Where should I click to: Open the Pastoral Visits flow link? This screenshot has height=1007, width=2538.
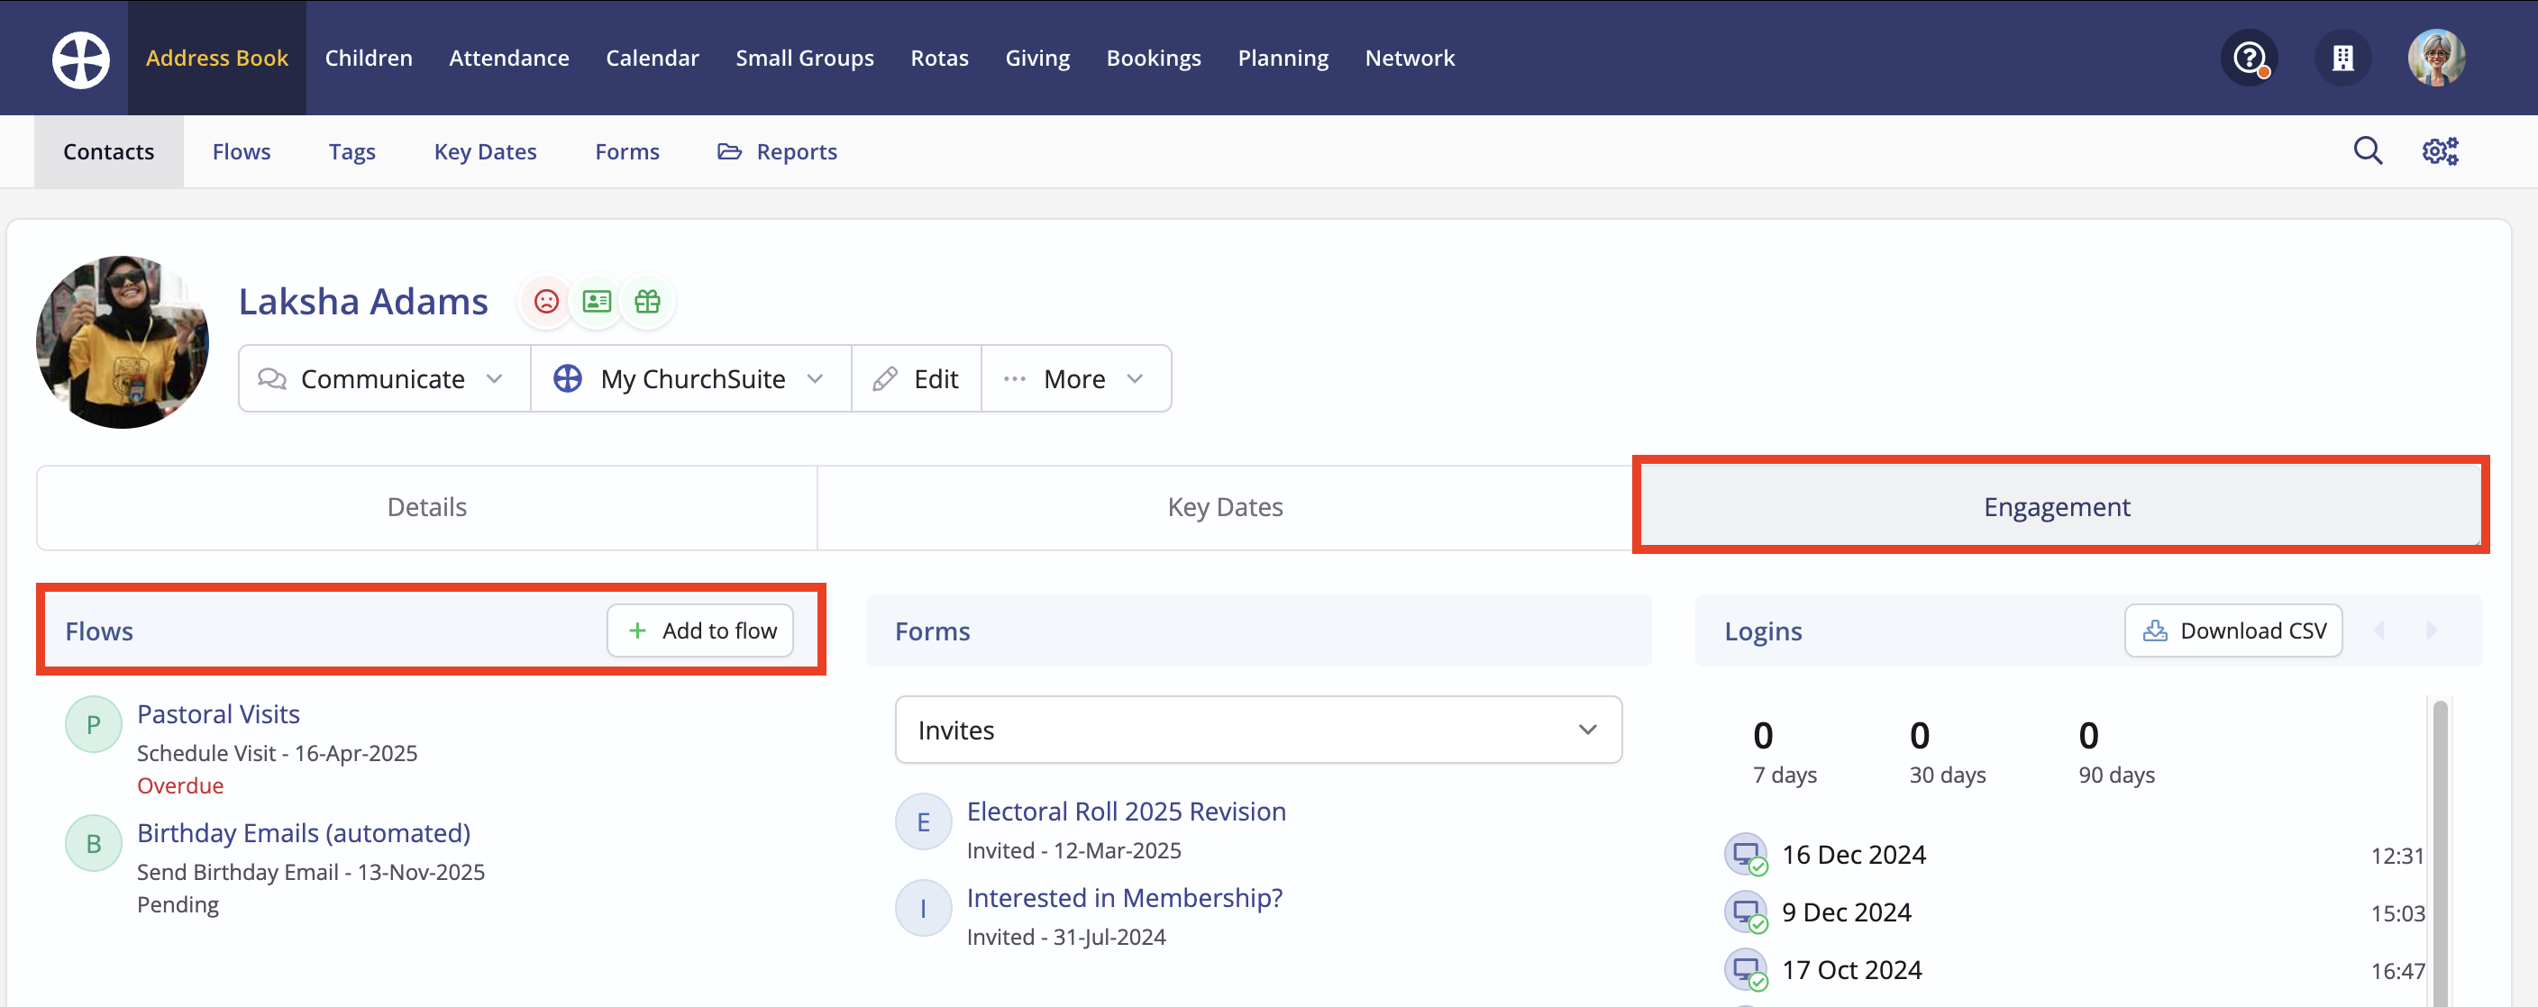[x=218, y=714]
